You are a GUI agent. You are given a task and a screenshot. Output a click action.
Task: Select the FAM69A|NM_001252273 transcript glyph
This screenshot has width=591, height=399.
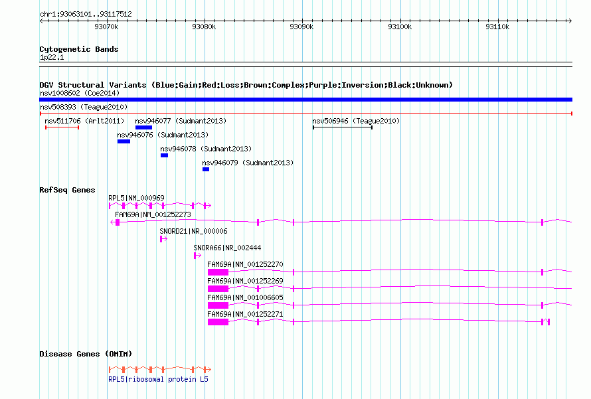341,222
